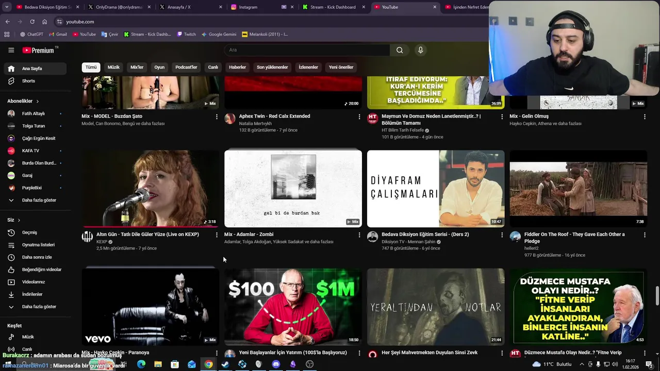Image resolution: width=660 pixels, height=371 pixels.
Task: Open the YouTube hamburger guide menu
Action: coord(11,50)
